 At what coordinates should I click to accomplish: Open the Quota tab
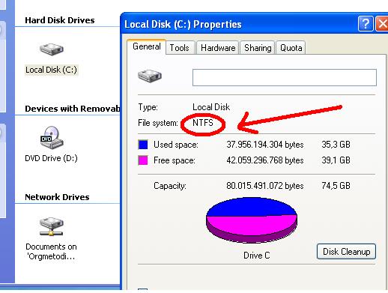[x=291, y=48]
